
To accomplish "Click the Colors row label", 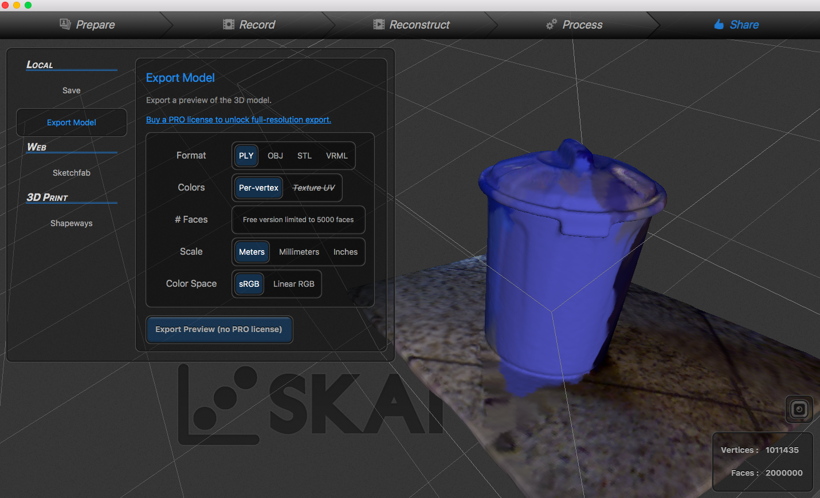I will pyautogui.click(x=191, y=188).
